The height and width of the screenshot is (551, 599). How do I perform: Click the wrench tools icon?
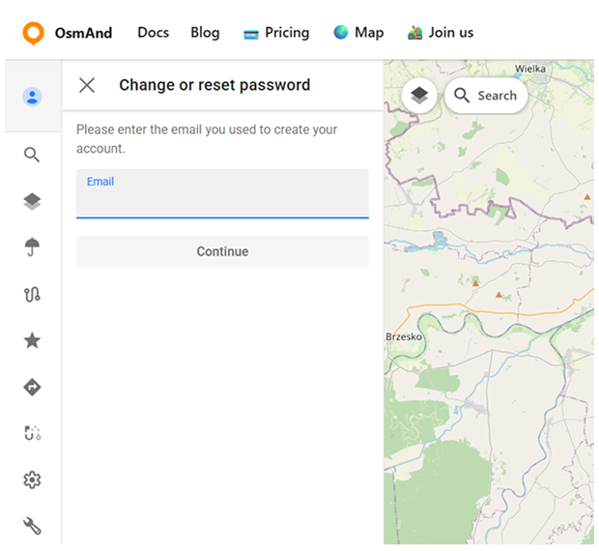32,526
